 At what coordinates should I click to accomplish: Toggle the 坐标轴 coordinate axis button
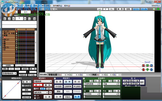[x=144, y=9]
